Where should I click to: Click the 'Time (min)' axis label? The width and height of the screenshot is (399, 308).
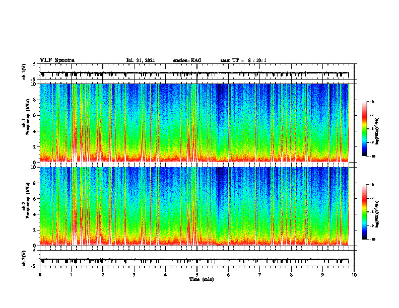tap(202, 279)
